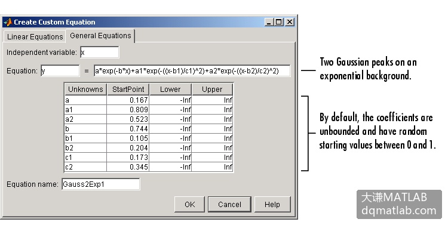This screenshot has width=448, height=225.
Task: Select unknown name cell b1
Action: [x=85, y=138]
